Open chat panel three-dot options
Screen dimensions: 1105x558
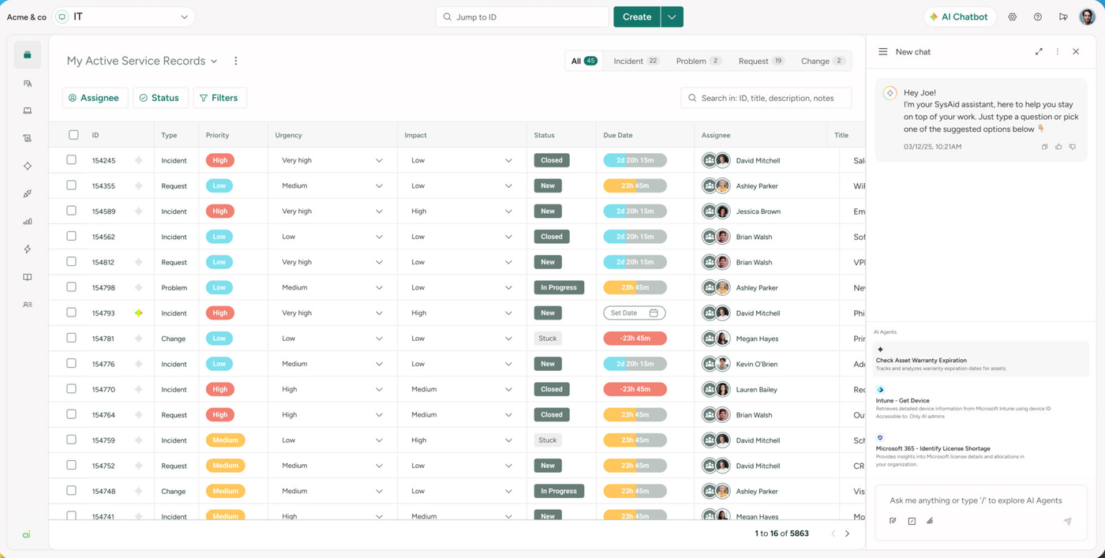click(1058, 51)
